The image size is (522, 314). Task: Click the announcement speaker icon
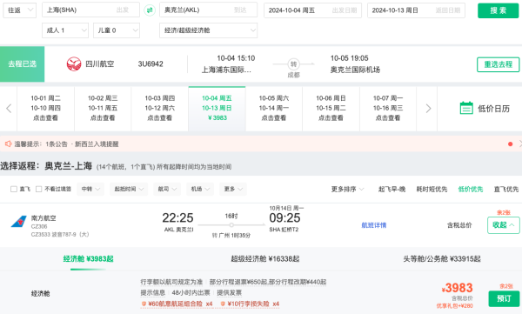click(x=8, y=144)
